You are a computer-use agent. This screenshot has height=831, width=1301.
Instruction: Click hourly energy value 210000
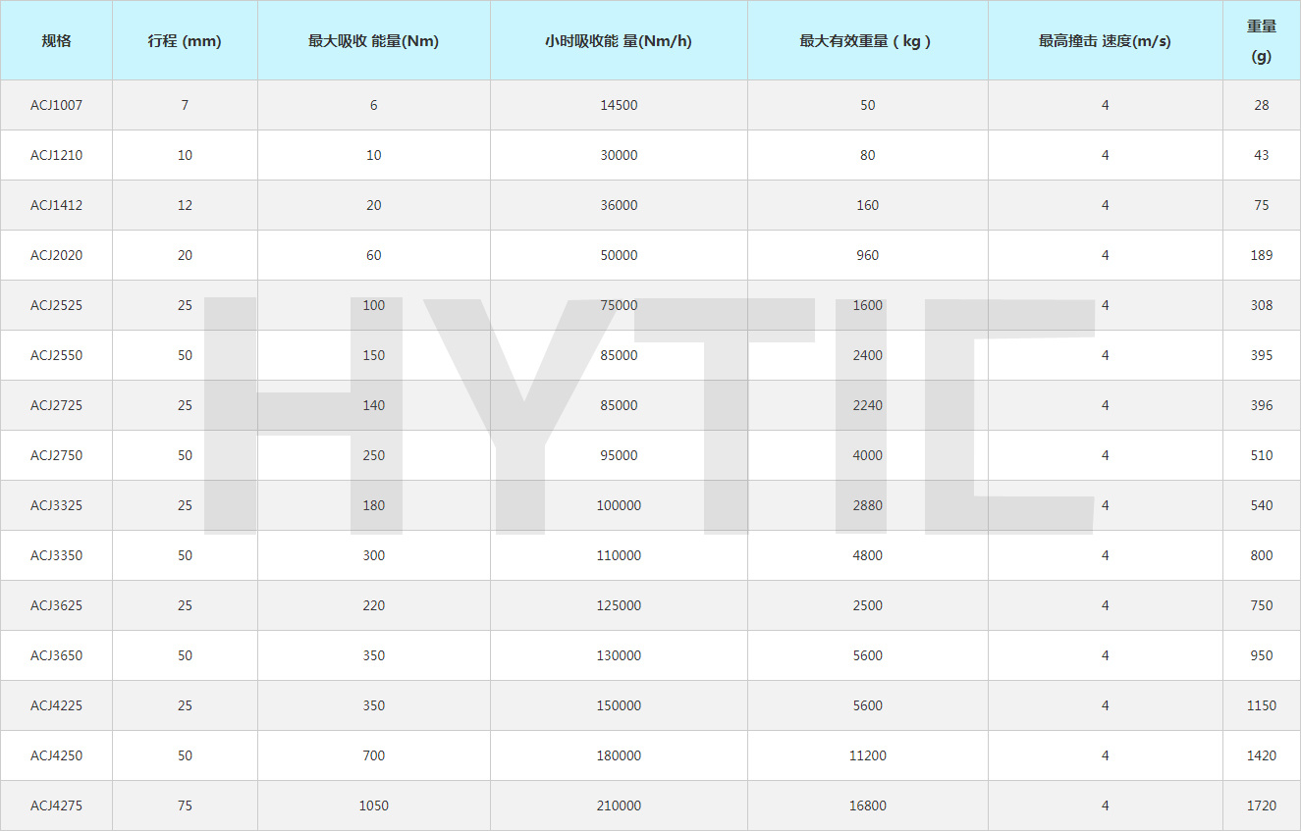(x=619, y=805)
